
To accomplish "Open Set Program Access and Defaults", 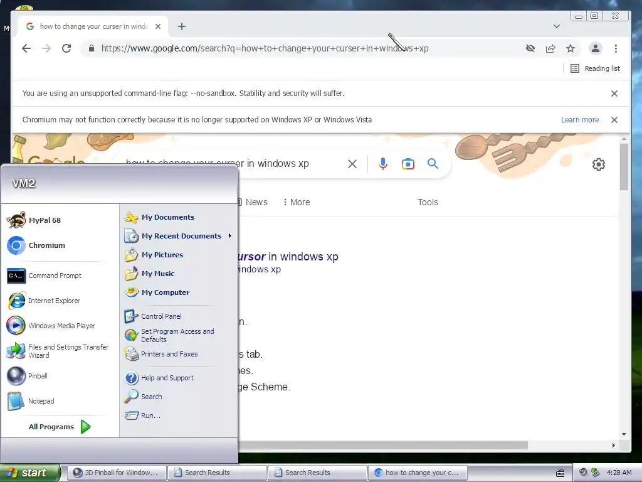I will click(x=169, y=335).
